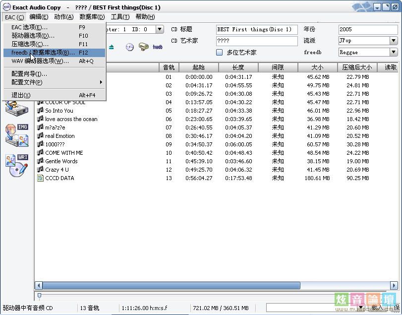Select the So Into You track row
Viewport: 402px width, 315px height.
pyautogui.click(x=216, y=111)
